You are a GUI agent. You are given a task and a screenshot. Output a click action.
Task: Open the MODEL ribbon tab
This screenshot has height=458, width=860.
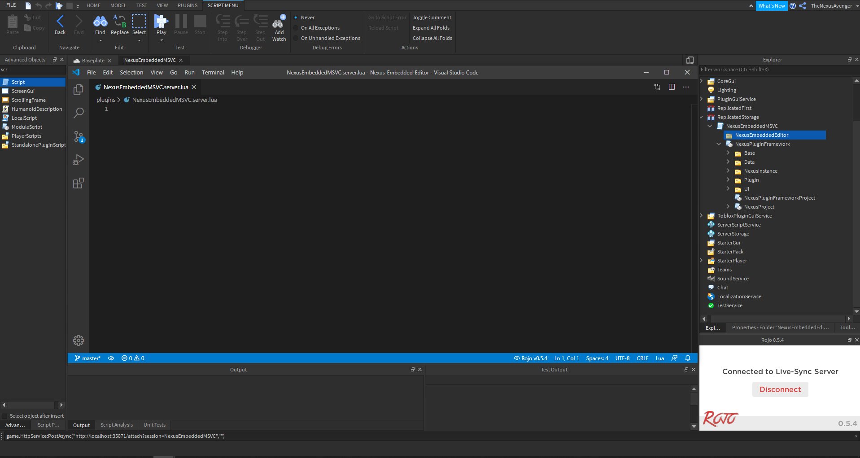point(118,5)
